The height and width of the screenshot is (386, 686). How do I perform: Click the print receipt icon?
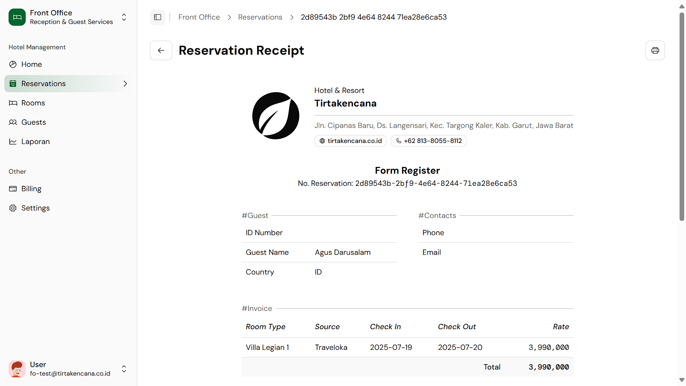655,50
